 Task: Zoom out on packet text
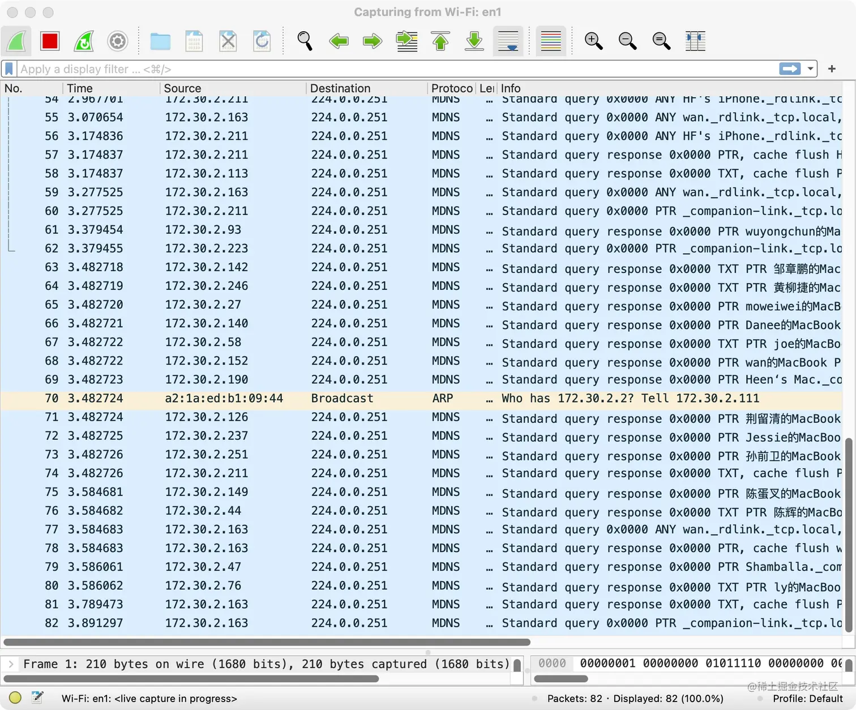[627, 41]
